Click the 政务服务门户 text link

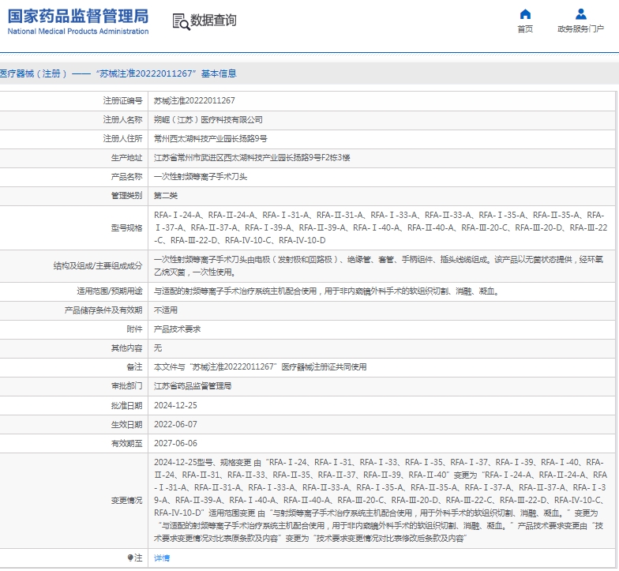581,28
